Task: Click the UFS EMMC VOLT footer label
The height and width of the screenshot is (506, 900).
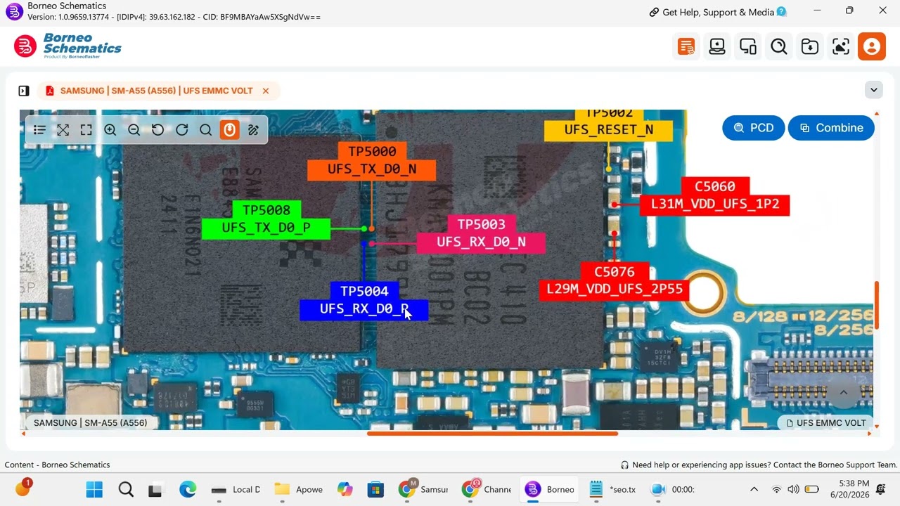Action: coord(826,423)
